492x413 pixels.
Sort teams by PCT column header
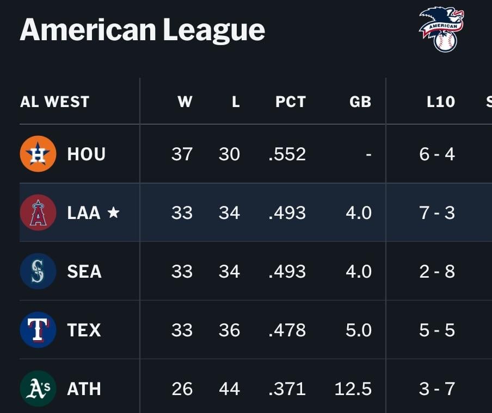(x=290, y=102)
